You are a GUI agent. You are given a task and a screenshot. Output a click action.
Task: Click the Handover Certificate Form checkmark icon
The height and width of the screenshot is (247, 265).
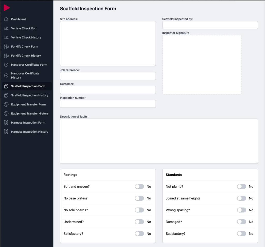coord(6,65)
